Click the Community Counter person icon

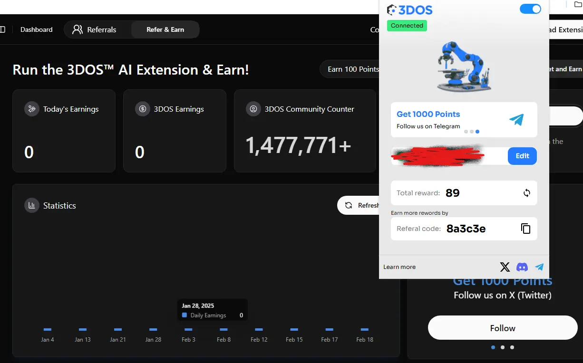(x=253, y=109)
